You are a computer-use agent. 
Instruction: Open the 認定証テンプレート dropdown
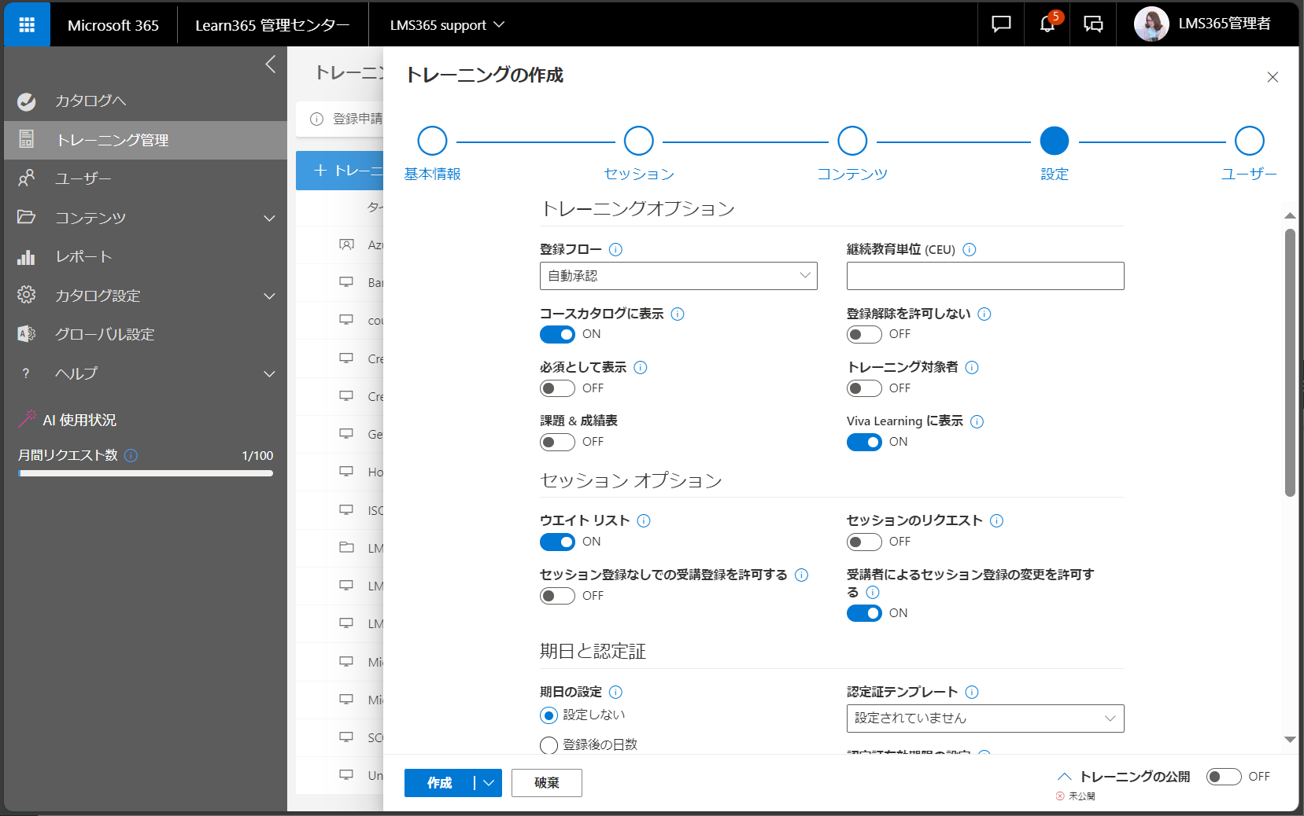985,718
